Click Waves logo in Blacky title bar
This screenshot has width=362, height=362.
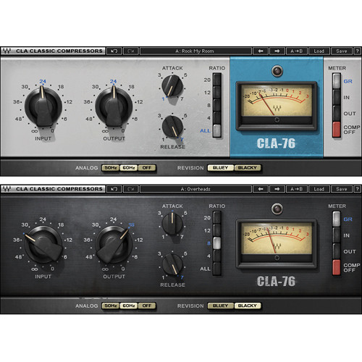tap(7, 189)
